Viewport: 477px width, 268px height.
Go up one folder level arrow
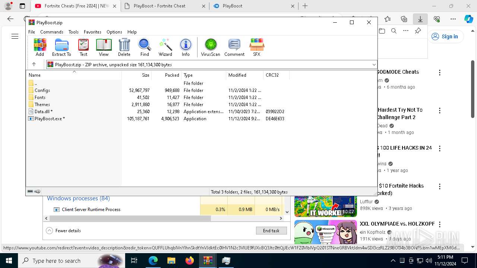click(34, 64)
